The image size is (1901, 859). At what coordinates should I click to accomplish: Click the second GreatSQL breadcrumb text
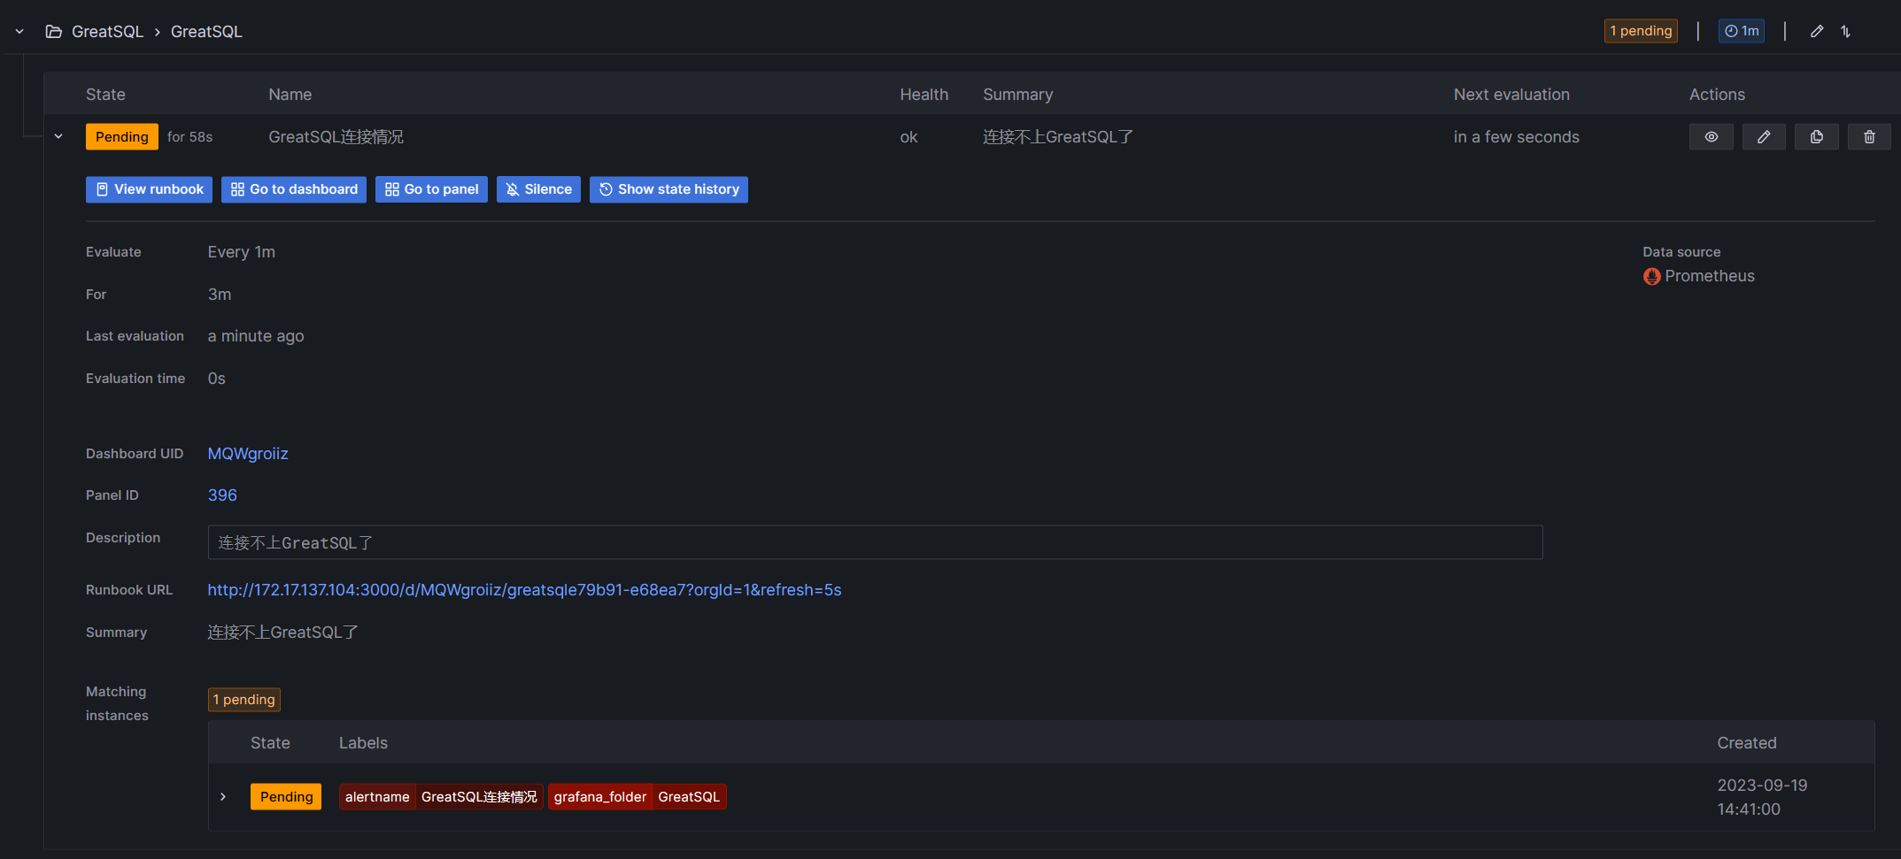pos(206,32)
